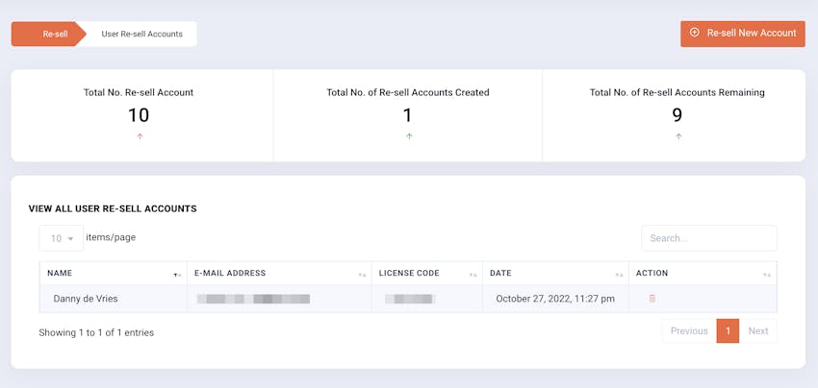818x388 pixels.
Task: Click the NAME column header
Action: click(x=61, y=274)
